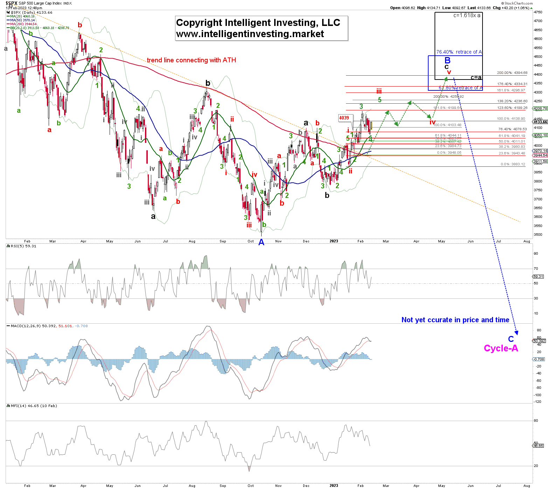
Task: Click the 50.0%: 4011.01 Fibonacci level
Action: (x=512, y=142)
